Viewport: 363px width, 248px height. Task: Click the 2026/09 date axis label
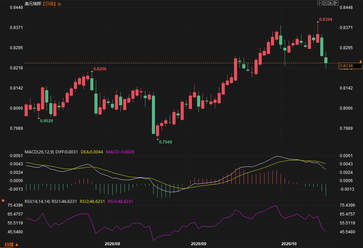pos(198,244)
